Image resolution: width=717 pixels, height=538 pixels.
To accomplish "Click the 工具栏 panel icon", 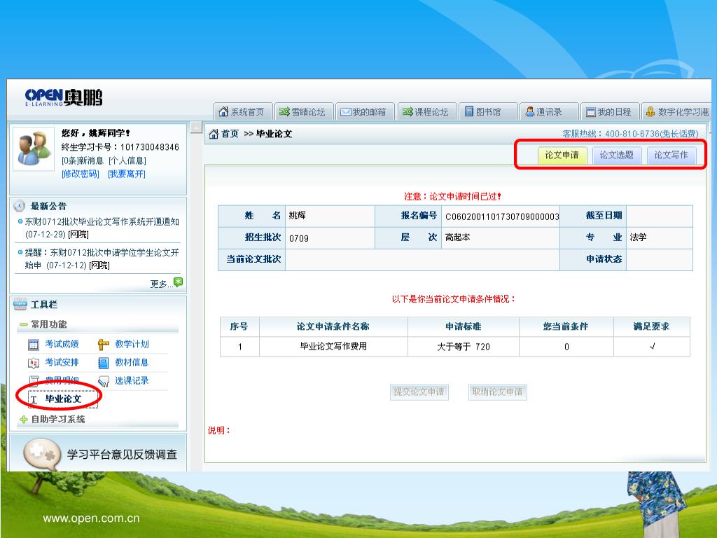I will pos(20,304).
